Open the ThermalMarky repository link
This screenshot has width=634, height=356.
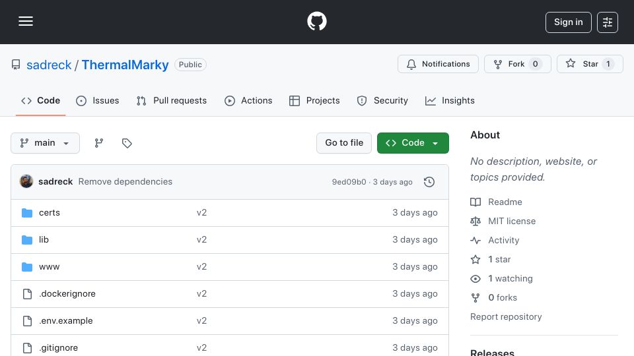pyautogui.click(x=125, y=65)
